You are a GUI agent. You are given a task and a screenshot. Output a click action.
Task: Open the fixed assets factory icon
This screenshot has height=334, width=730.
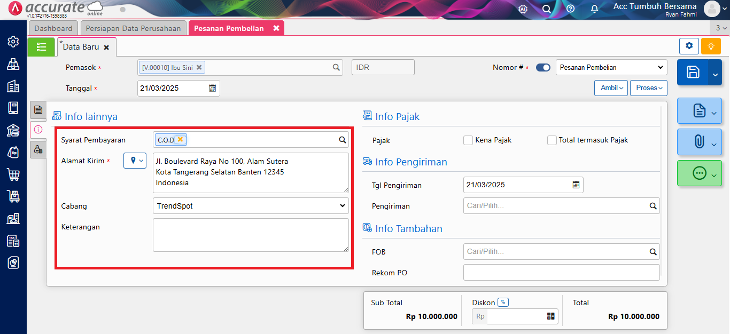click(x=13, y=218)
